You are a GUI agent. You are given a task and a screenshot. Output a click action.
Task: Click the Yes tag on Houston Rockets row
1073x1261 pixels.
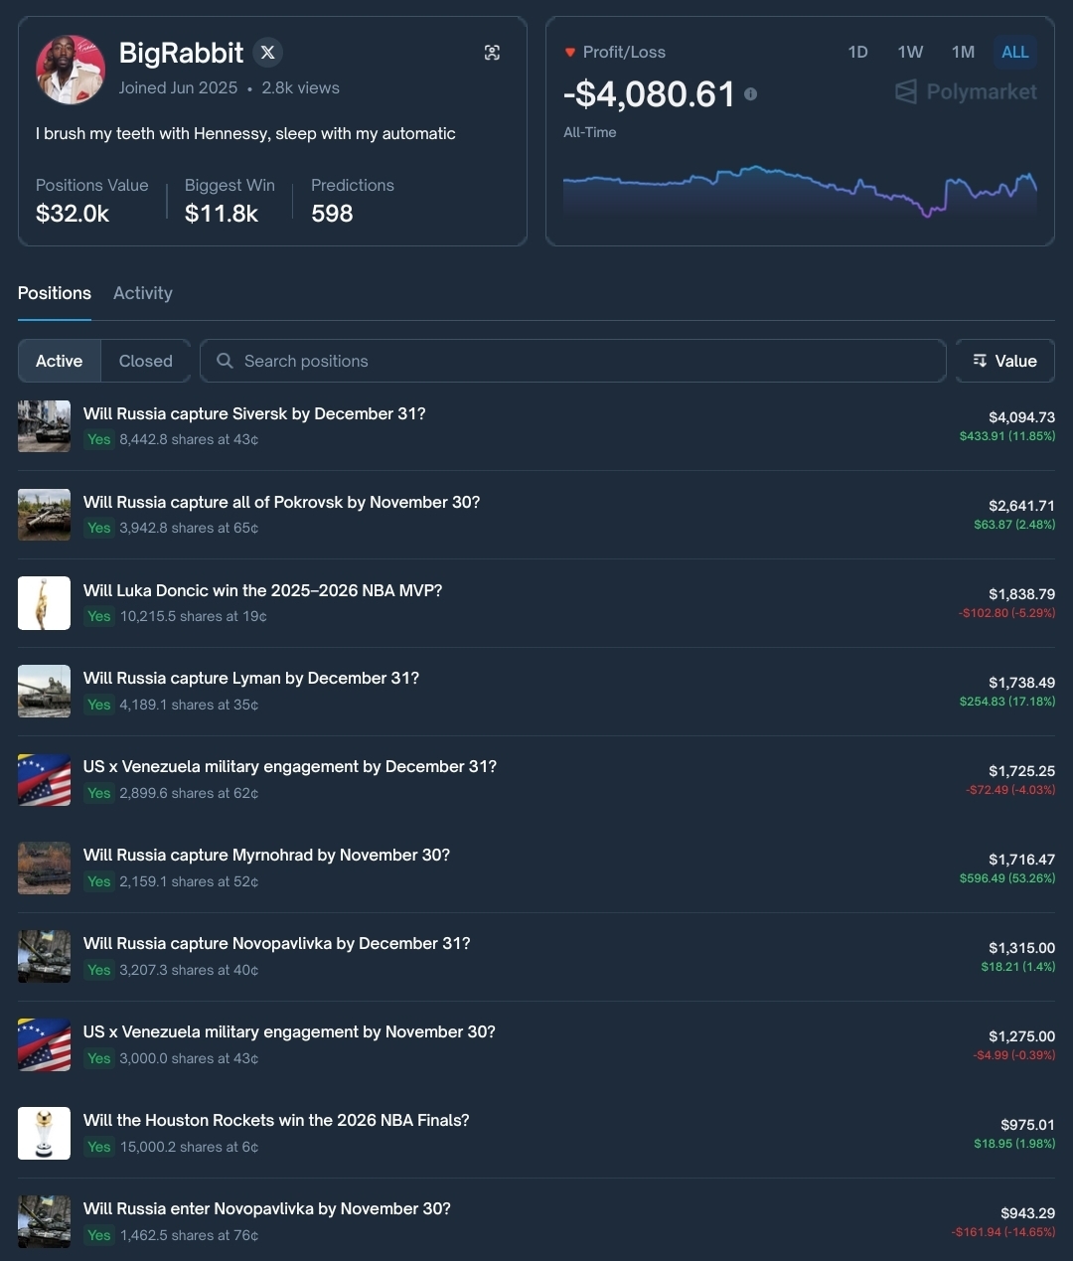click(x=98, y=1147)
